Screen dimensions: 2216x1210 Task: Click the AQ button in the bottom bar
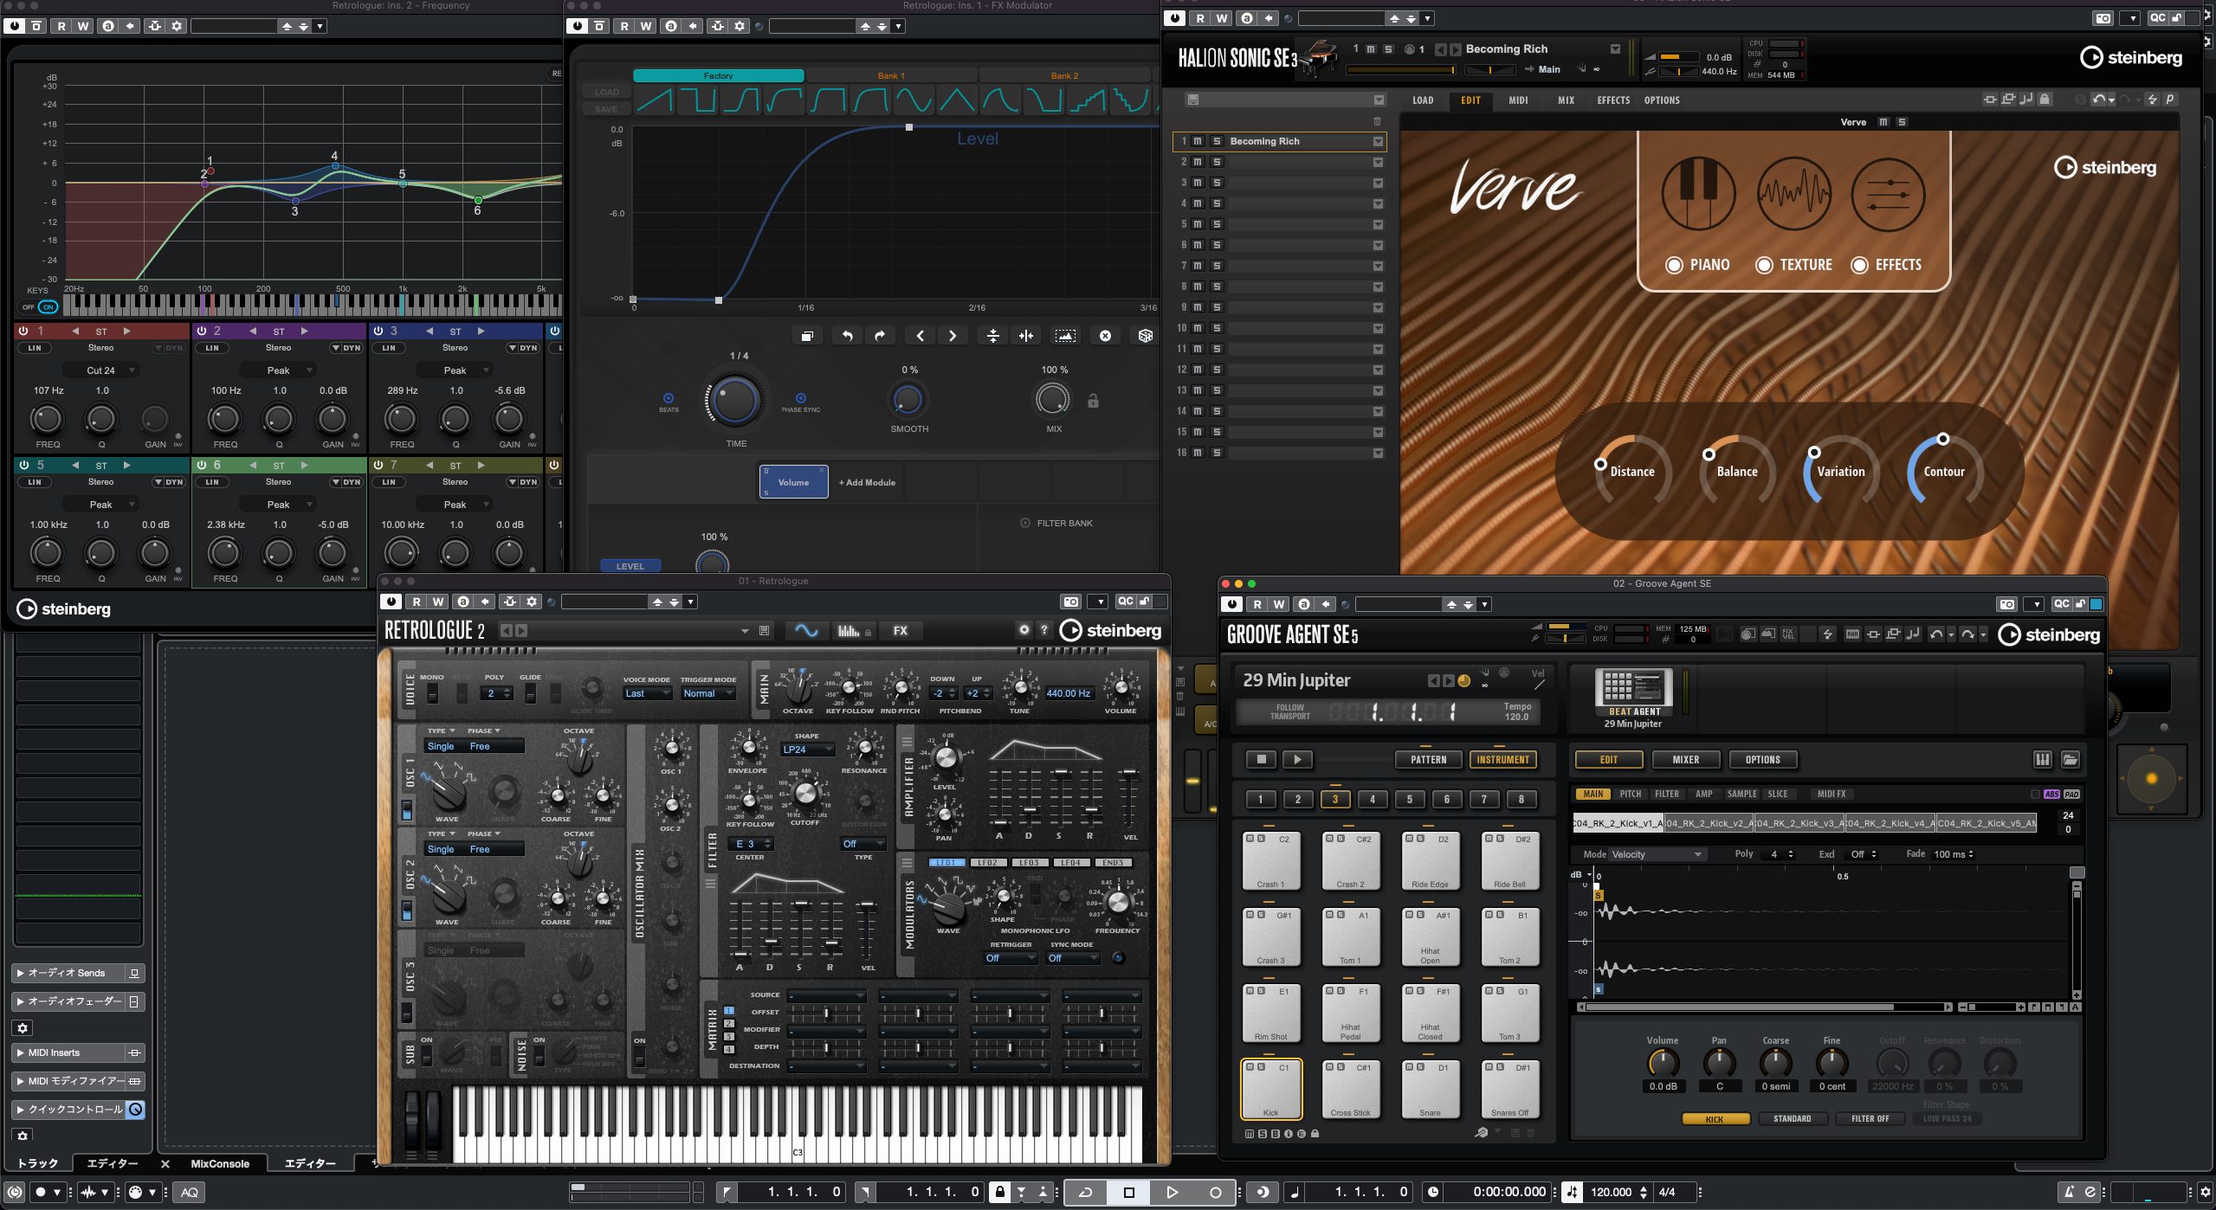coord(190,1192)
